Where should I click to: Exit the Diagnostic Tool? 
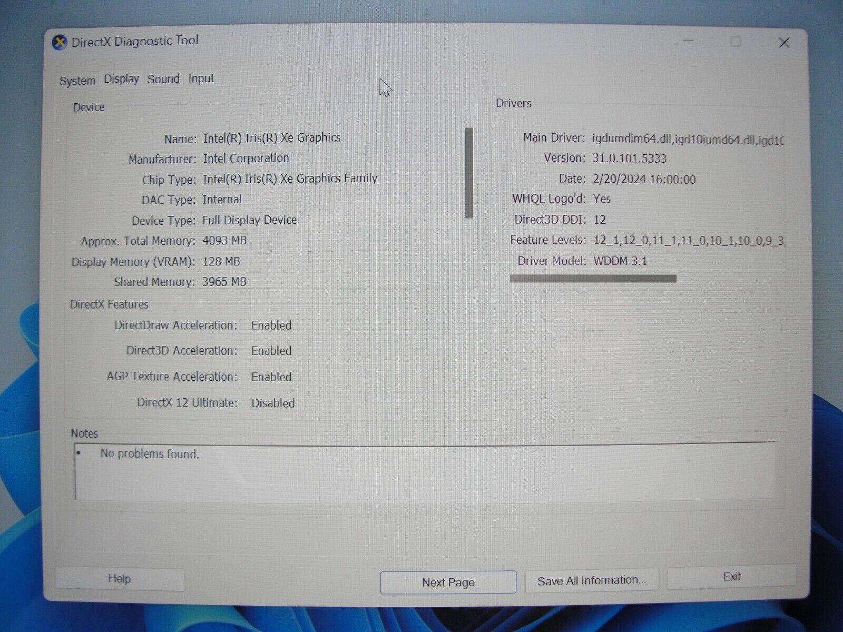[732, 576]
